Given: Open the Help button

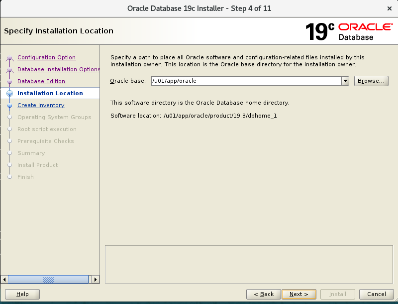Looking at the screenshot, I should tap(22, 295).
